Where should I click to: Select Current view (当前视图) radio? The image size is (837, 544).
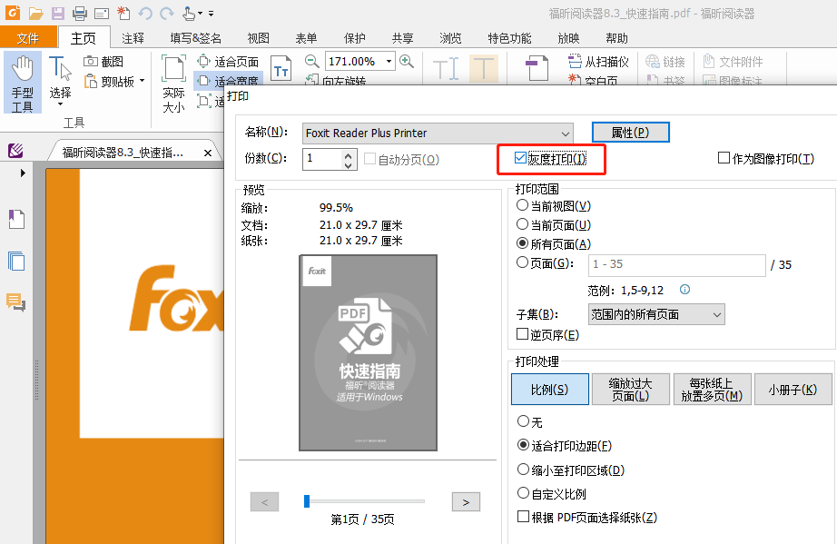(x=523, y=205)
